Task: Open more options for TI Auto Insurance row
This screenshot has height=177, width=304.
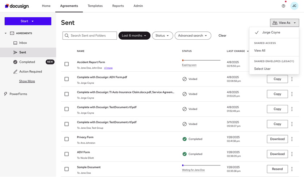Action: coord(292,94)
